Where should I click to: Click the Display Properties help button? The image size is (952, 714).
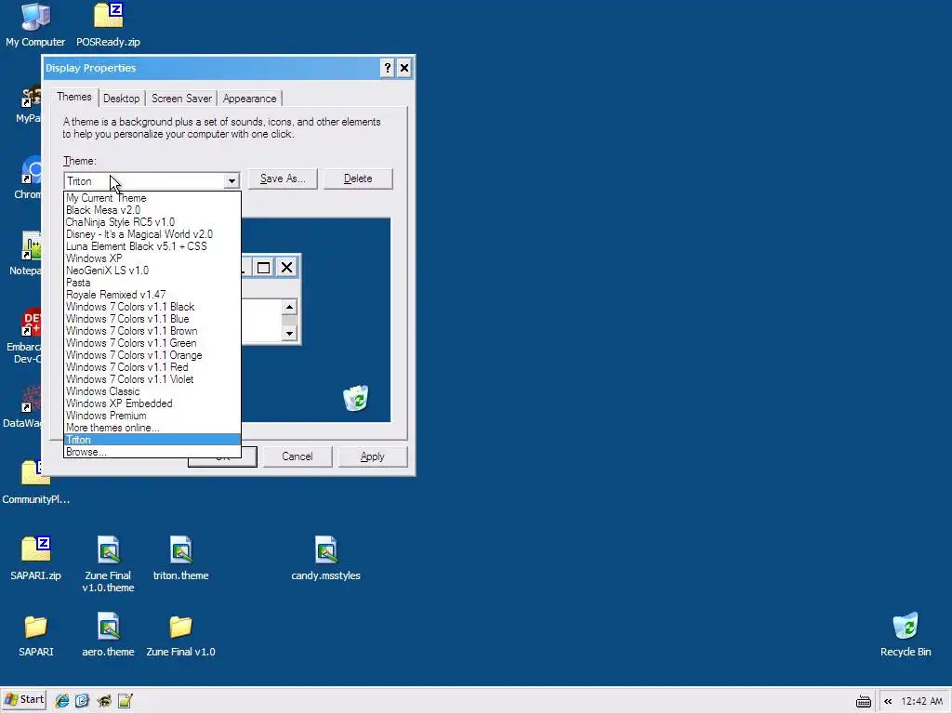click(388, 67)
